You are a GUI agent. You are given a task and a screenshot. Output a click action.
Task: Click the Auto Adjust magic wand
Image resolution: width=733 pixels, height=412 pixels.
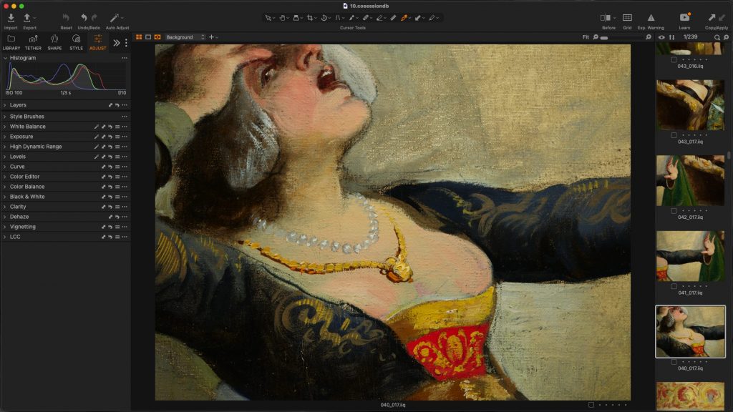(x=114, y=18)
